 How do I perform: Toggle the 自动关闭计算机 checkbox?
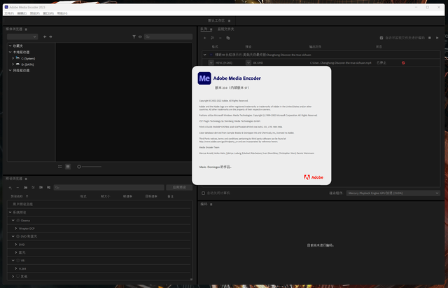tap(204, 193)
